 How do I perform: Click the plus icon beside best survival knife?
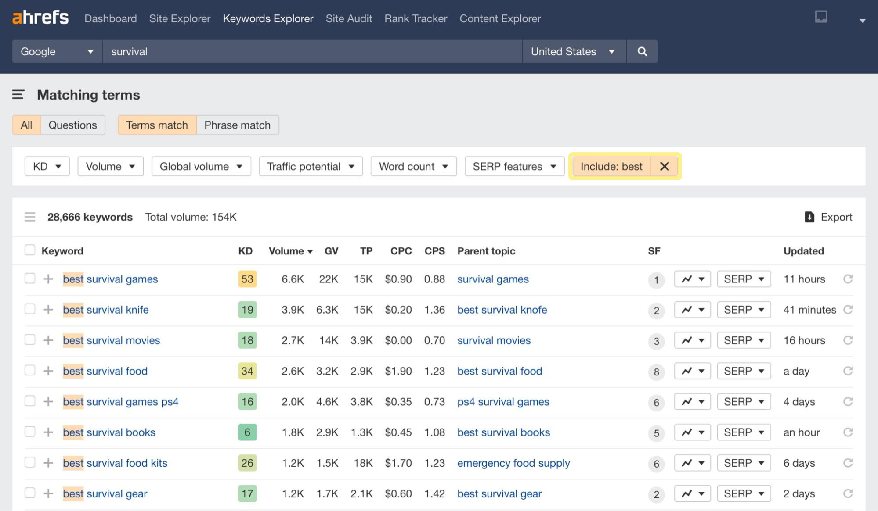(49, 309)
